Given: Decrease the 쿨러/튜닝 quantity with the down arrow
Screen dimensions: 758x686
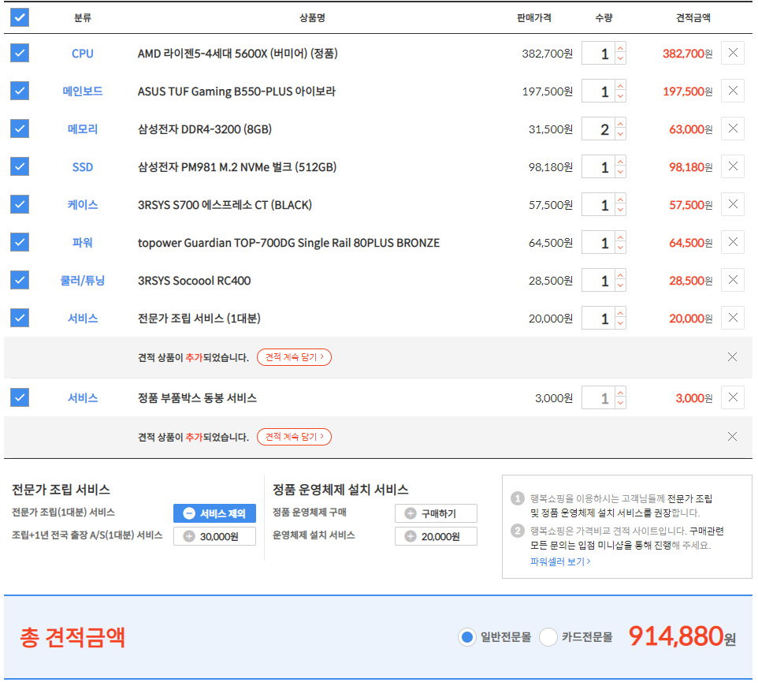Looking at the screenshot, I should pyautogui.click(x=620, y=285).
